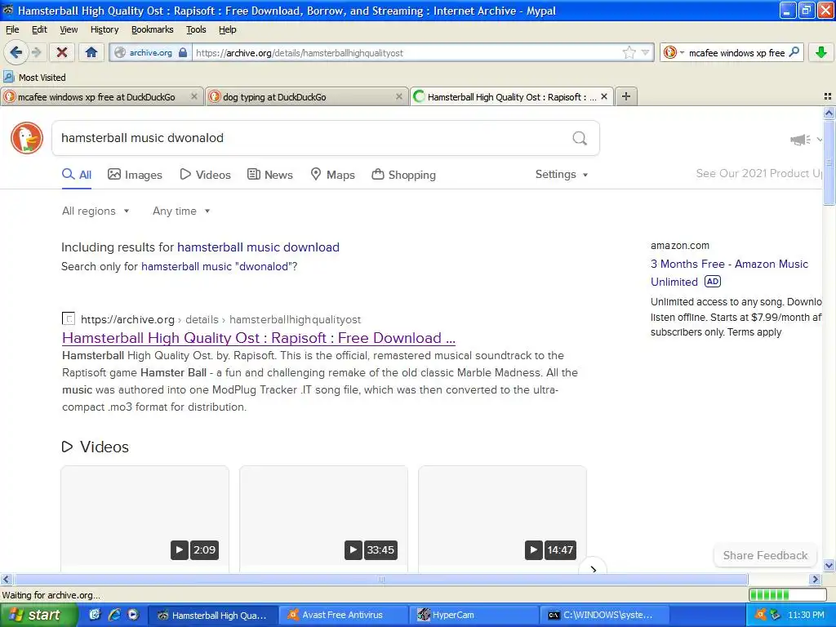Open the File menu
This screenshot has height=627, width=836.
pos(11,29)
